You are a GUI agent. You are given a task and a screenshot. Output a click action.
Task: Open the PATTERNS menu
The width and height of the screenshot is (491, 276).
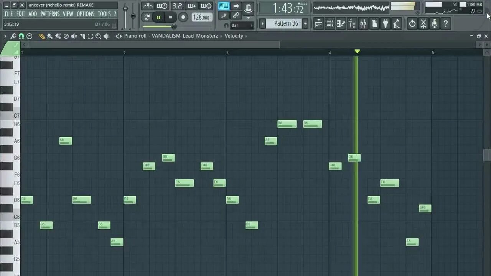50,14
